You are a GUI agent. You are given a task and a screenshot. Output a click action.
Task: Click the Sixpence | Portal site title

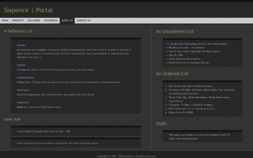click(28, 10)
